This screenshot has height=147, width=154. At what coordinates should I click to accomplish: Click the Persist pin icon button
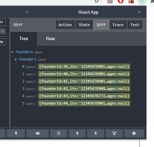[16, 133]
